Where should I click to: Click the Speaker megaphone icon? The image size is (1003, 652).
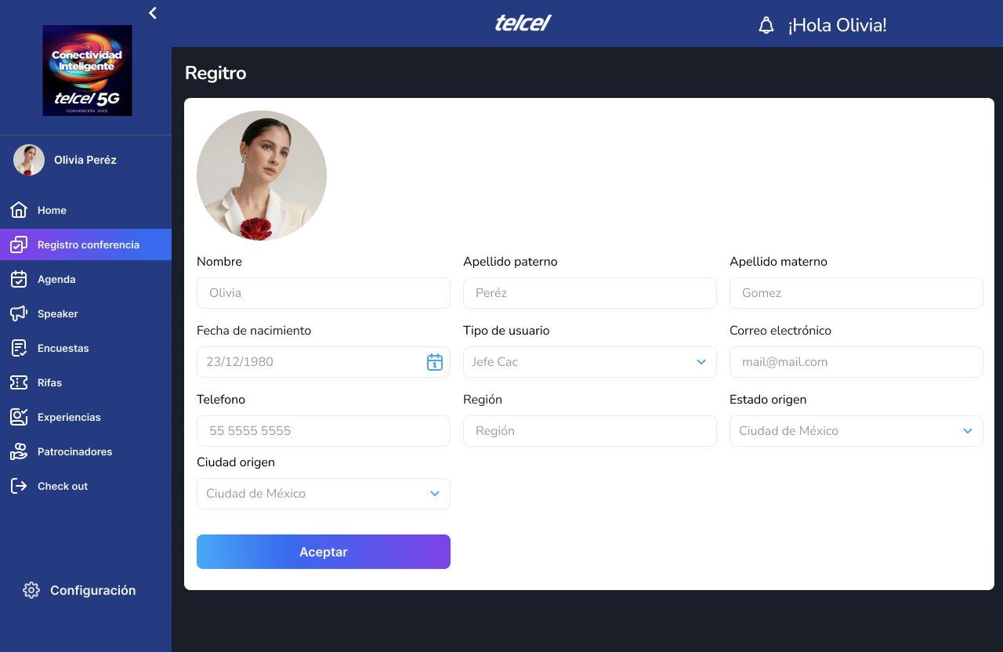pyautogui.click(x=19, y=313)
